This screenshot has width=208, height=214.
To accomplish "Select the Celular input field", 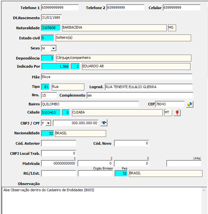I will (x=182, y=7).
